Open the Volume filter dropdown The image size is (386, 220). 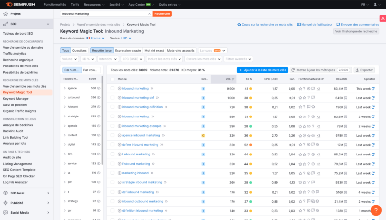click(69, 59)
